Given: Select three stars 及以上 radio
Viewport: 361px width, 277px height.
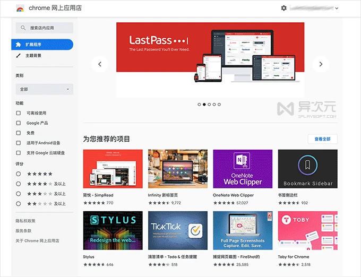Looking at the screenshot, I should click(19, 194).
